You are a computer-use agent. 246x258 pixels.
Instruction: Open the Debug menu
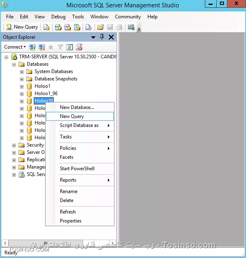click(x=58, y=17)
